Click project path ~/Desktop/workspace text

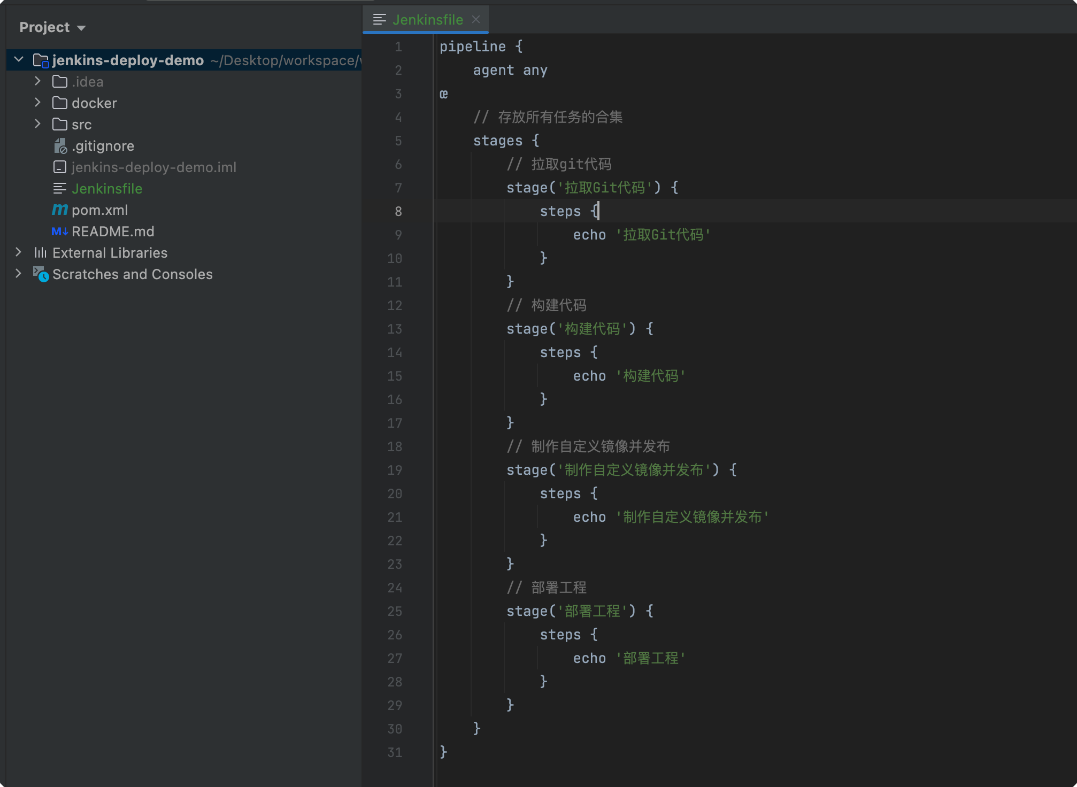pos(286,60)
